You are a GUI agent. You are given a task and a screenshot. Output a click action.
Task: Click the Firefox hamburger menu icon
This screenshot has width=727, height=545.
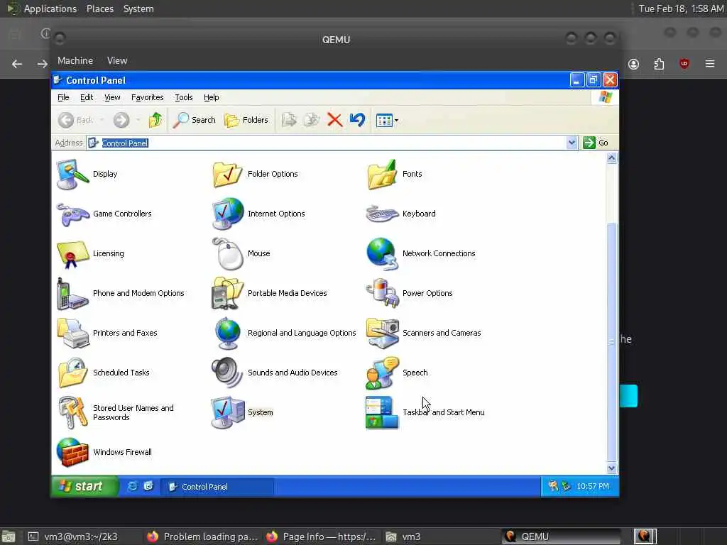click(x=710, y=63)
